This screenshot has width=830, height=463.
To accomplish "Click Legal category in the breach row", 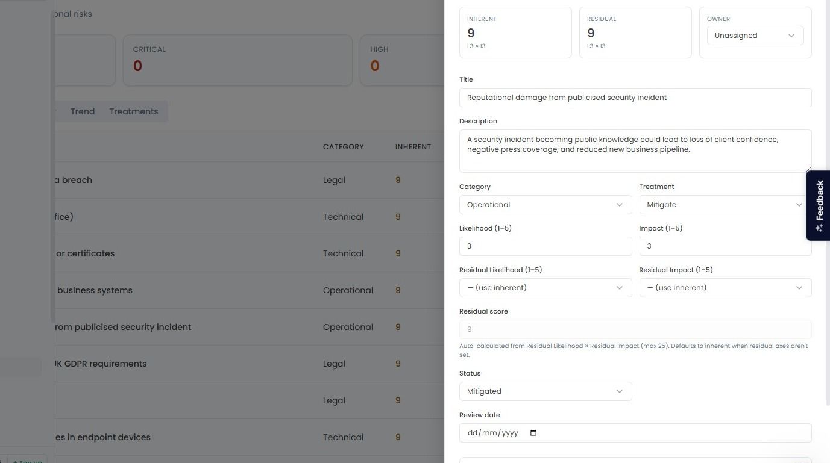I will pos(334,180).
